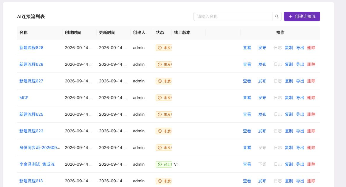
Task: Click the 状态 column header
Action: [x=160, y=32]
